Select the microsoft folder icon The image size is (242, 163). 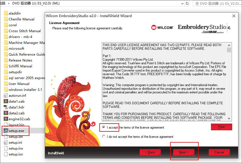click(x=6, y=48)
